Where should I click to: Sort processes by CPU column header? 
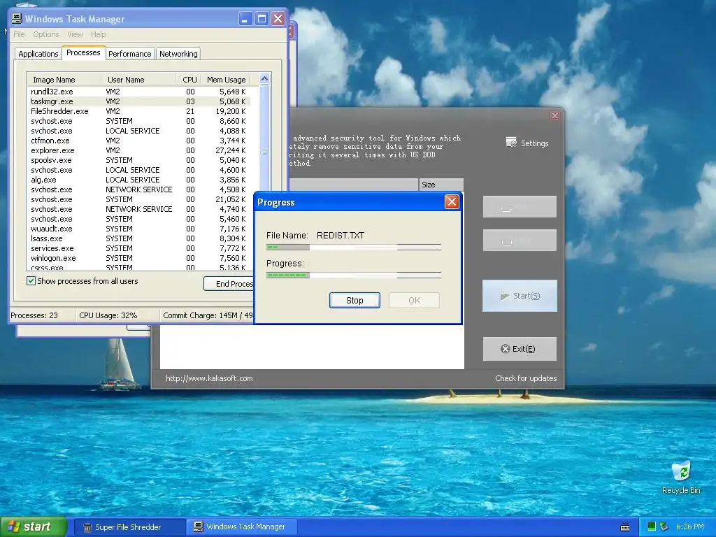189,80
